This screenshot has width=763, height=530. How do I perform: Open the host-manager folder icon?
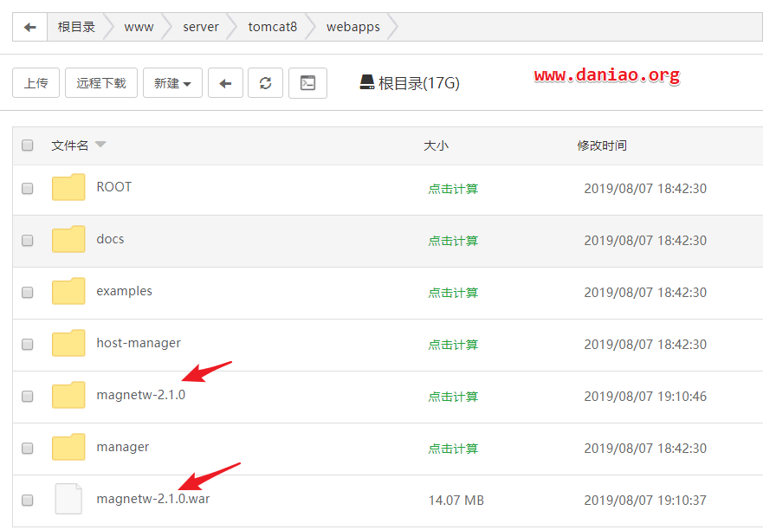coord(68,343)
